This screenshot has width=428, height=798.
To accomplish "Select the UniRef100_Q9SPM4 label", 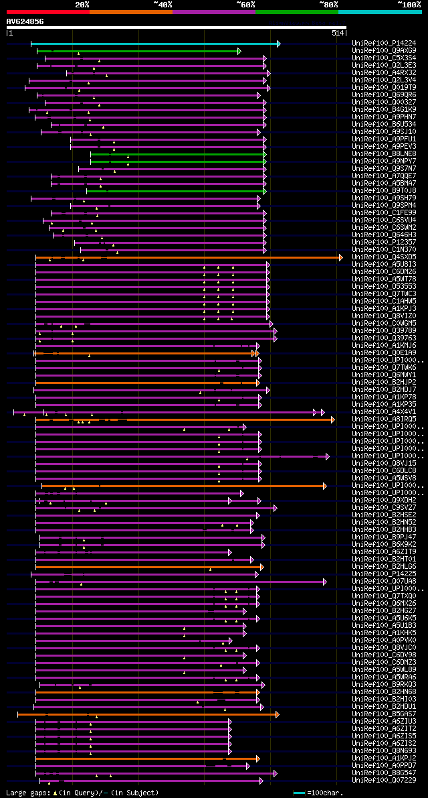I will pyautogui.click(x=384, y=206).
